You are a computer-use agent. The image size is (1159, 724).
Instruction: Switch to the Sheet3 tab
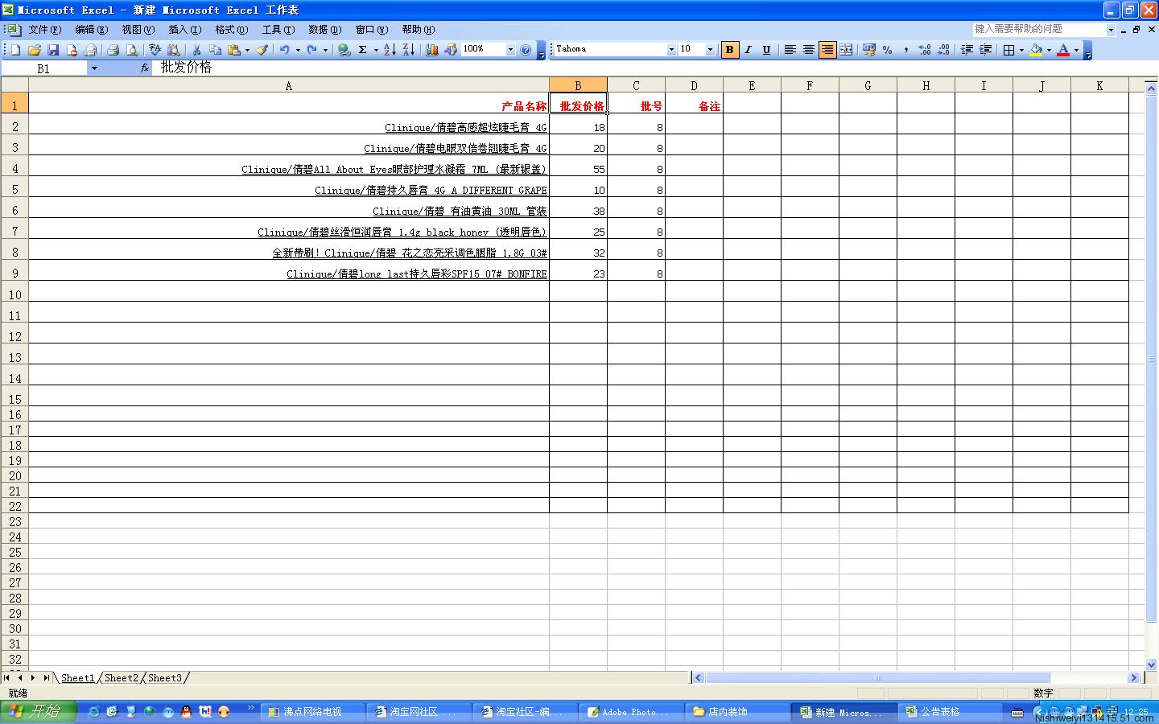pos(165,678)
